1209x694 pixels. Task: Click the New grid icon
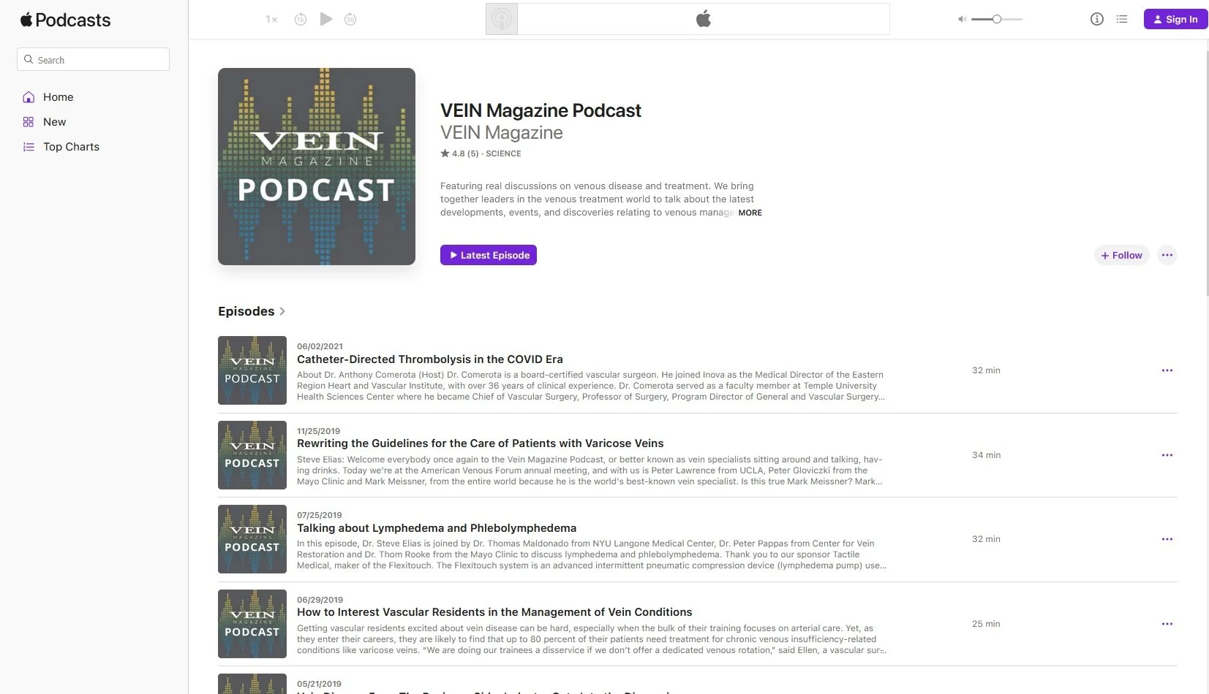click(29, 122)
